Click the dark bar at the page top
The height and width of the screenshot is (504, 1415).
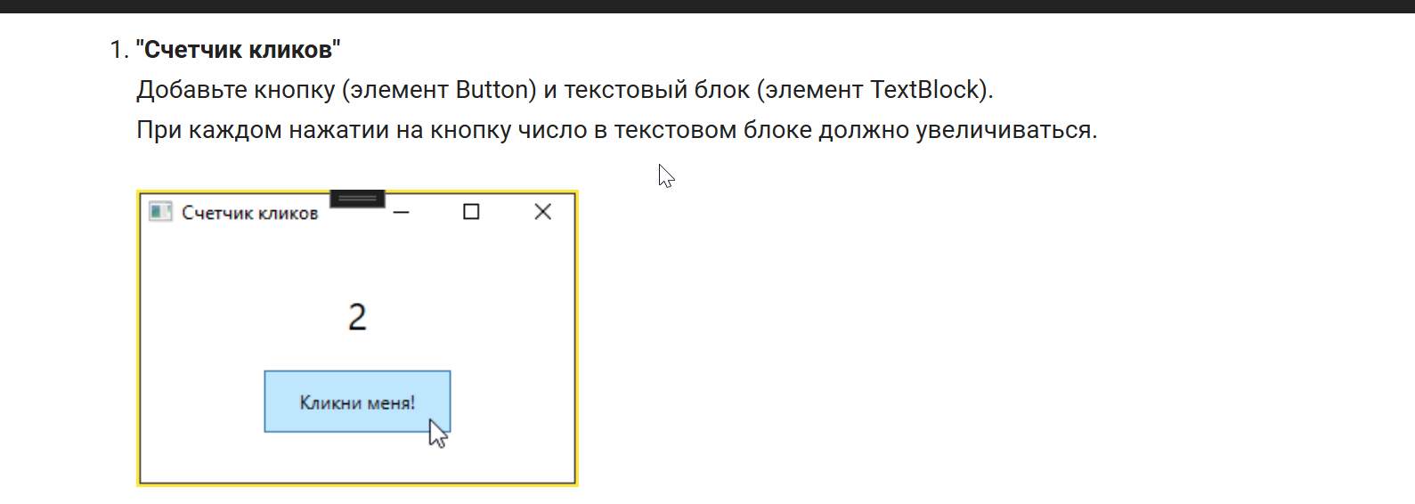pyautogui.click(x=707, y=6)
